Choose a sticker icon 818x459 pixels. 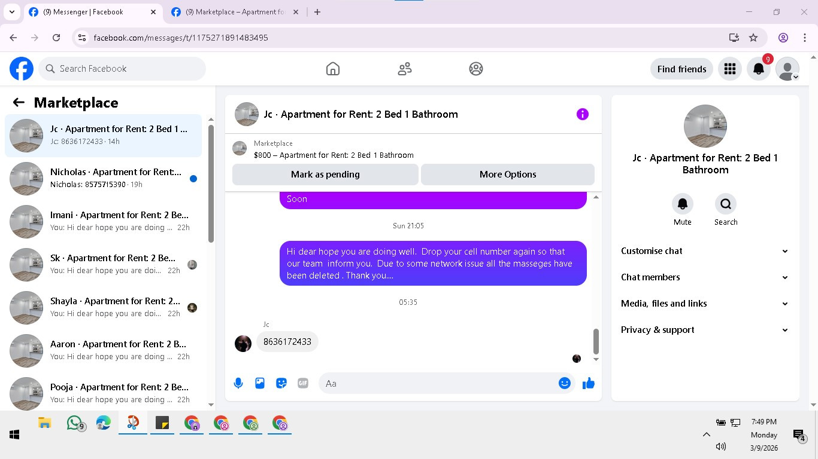coord(281,384)
